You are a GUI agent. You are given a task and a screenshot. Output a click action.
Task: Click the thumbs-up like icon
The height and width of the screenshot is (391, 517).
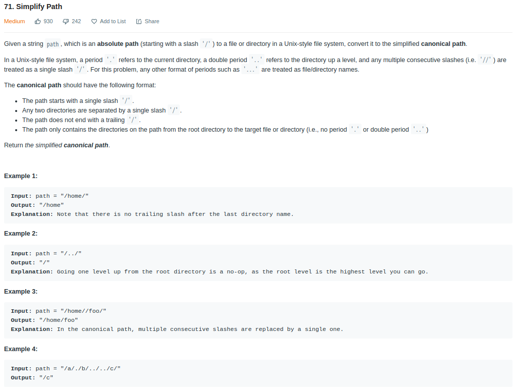coord(37,21)
